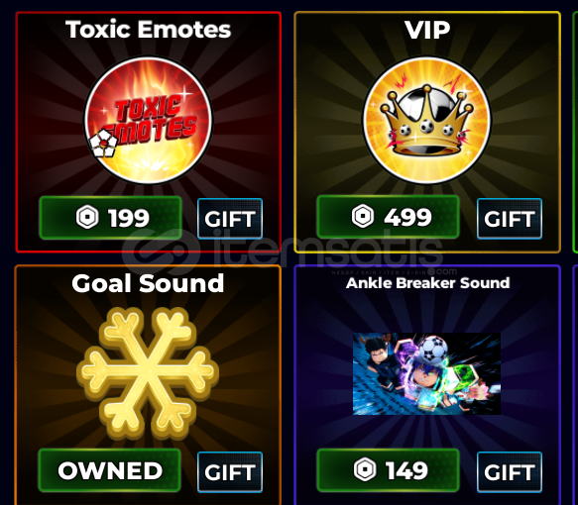Click the OWNED button under Goal Sound
This screenshot has width=578, height=505.
pos(109,470)
